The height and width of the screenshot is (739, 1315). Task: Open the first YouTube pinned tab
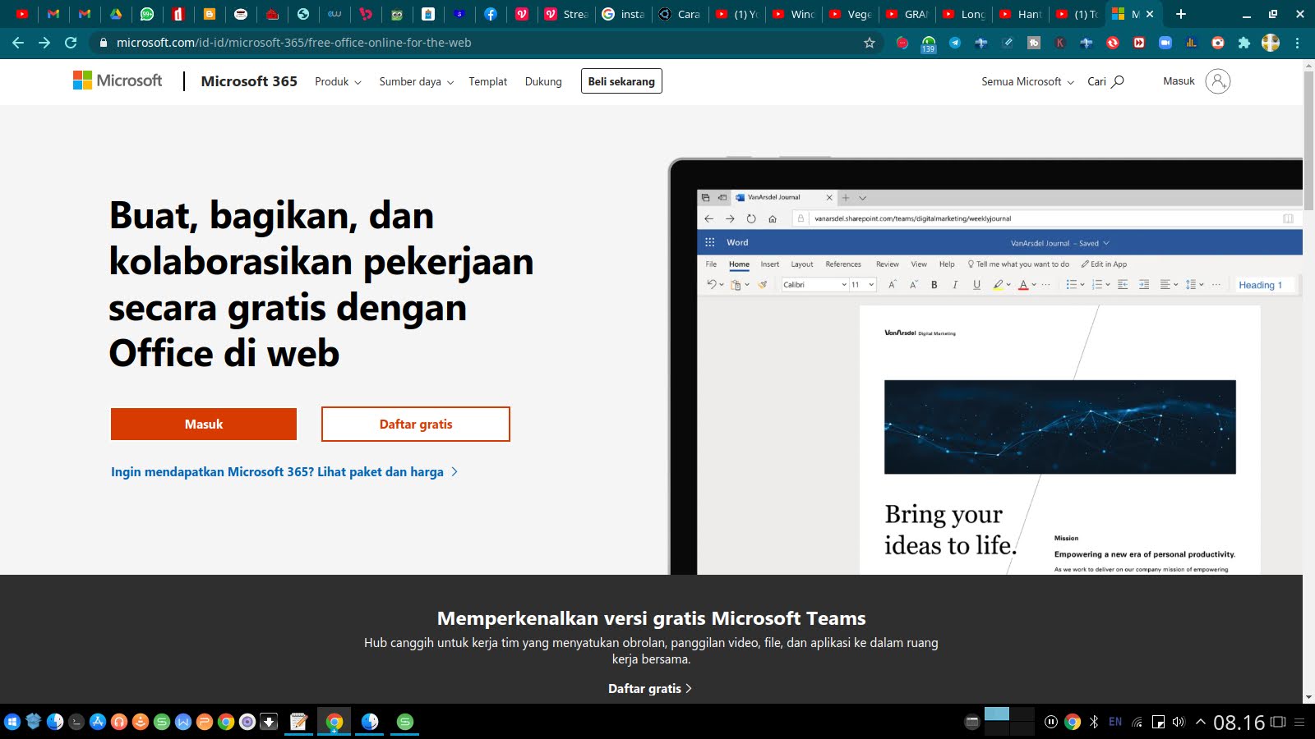(22, 14)
